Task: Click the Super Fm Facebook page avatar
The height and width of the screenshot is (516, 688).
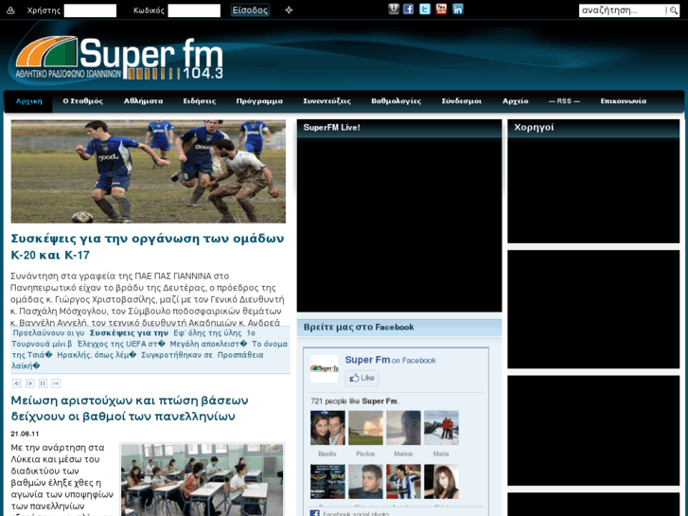Action: click(325, 368)
